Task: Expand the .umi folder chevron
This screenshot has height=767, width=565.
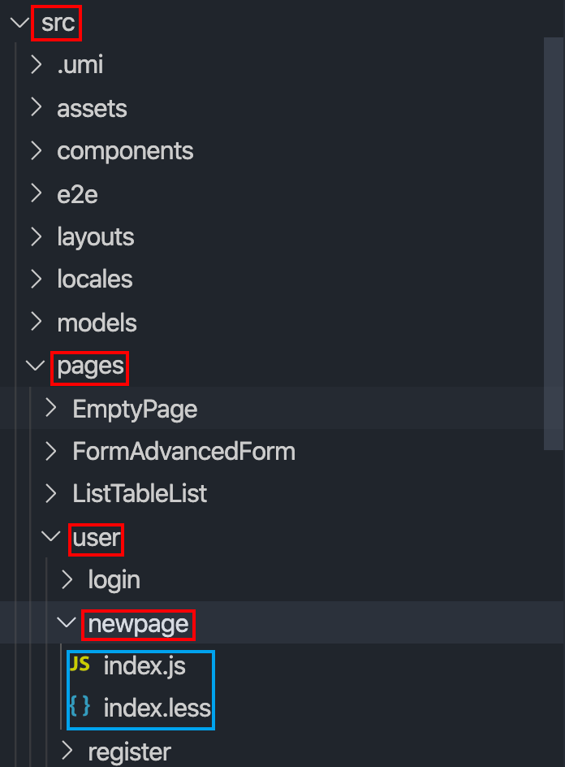Action: pos(36,65)
